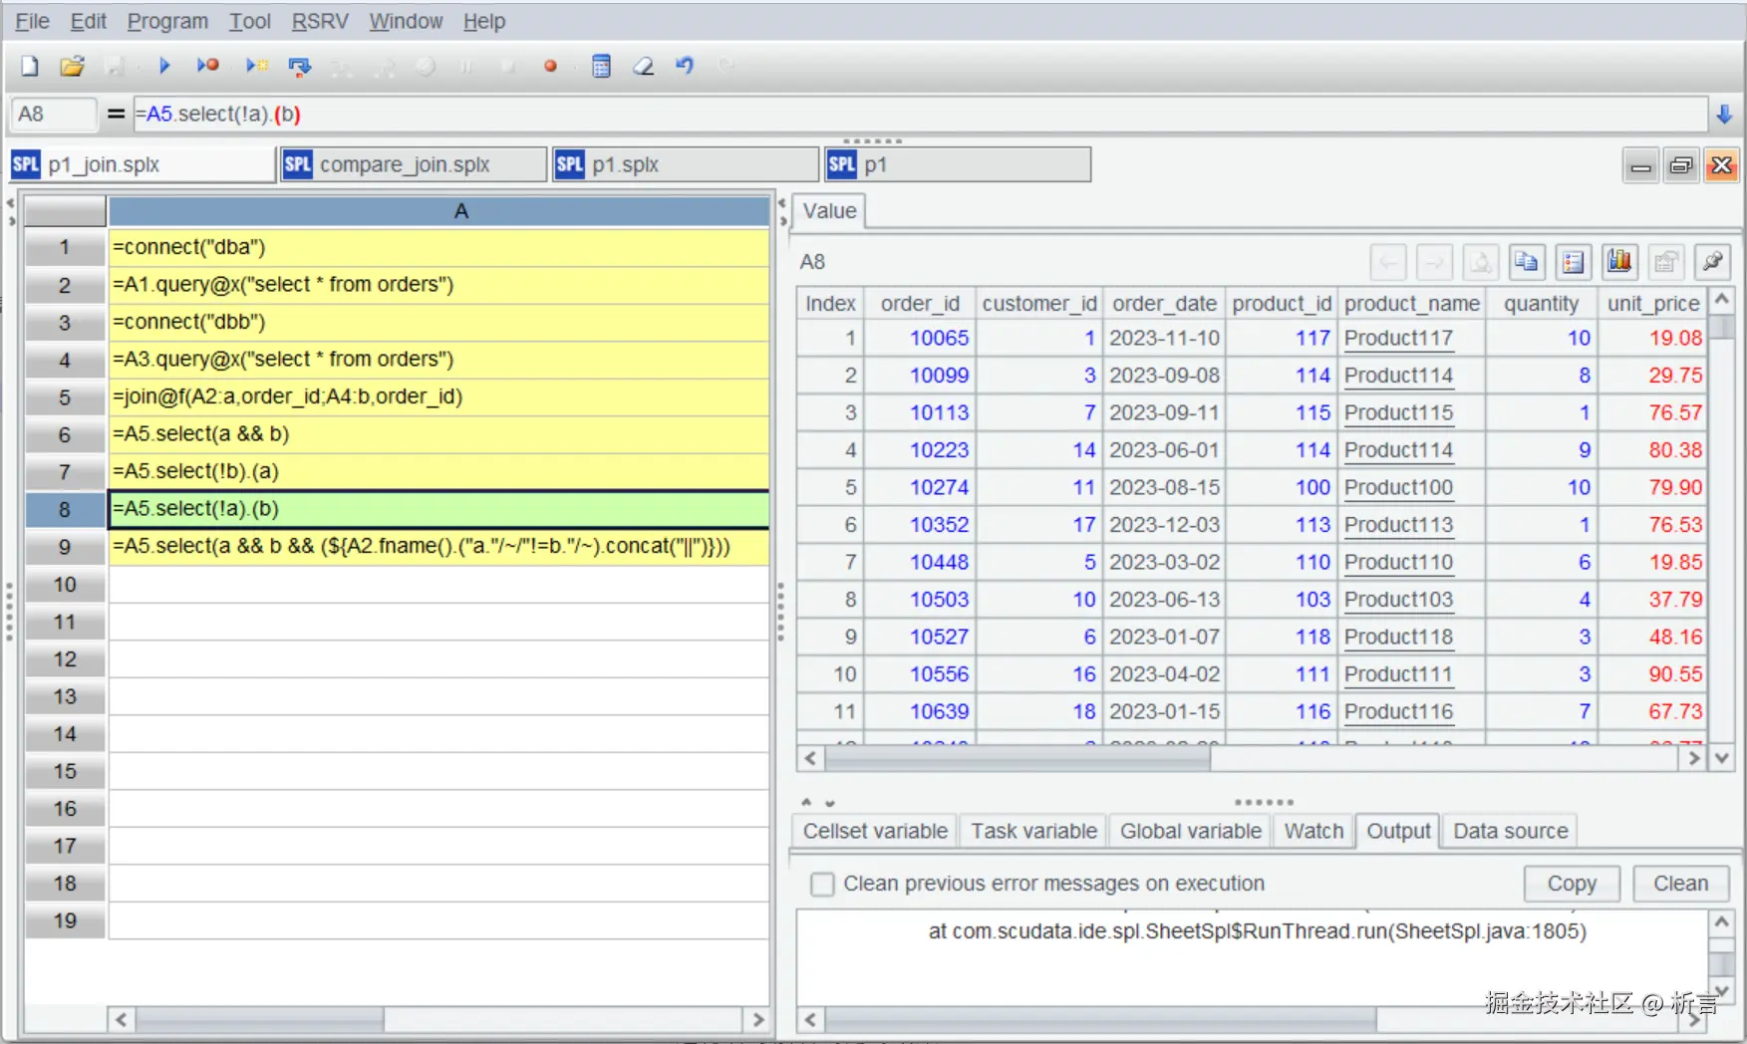1747x1044 pixels.
Task: Select cell A5 containing the join@f formula
Action: click(x=438, y=396)
